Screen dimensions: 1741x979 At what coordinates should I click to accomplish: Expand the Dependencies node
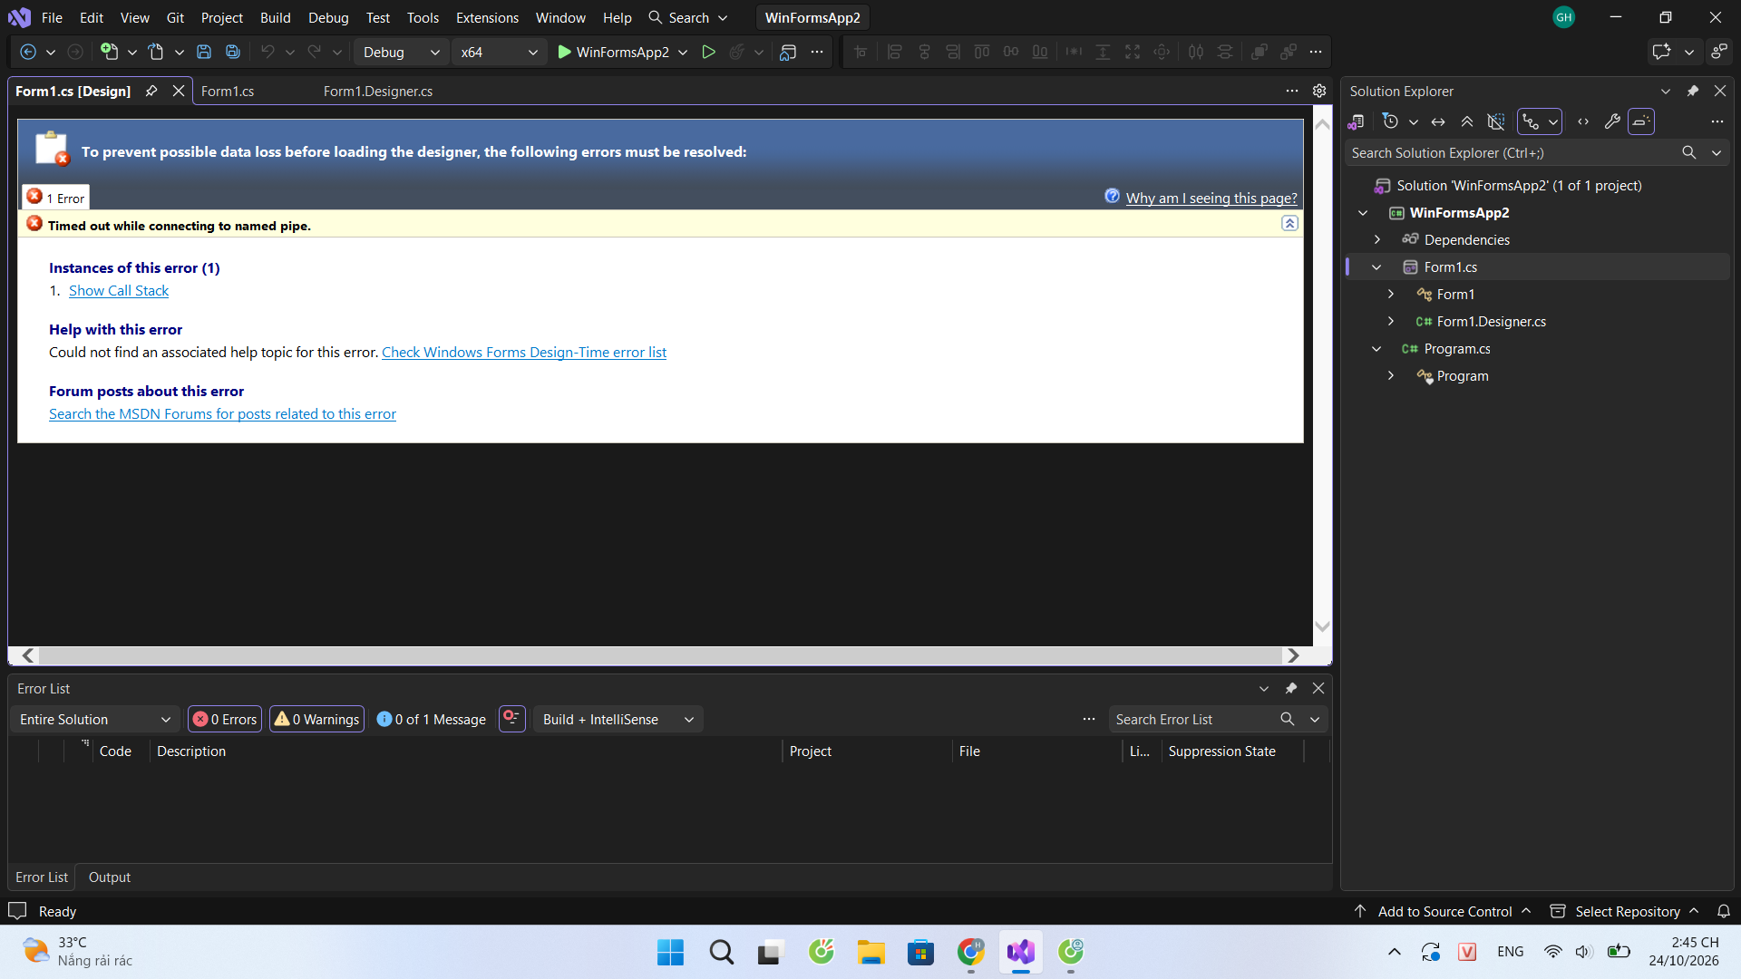[x=1377, y=239]
